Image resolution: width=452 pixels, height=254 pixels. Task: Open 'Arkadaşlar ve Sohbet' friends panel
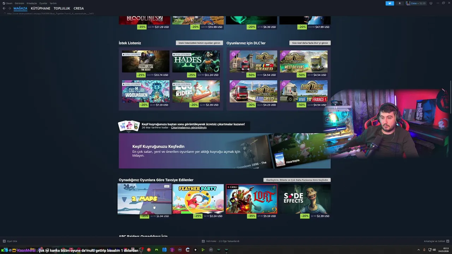point(436,241)
